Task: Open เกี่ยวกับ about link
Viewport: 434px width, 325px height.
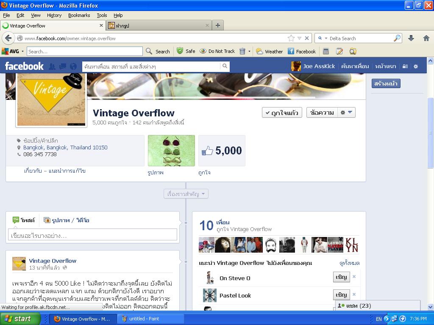Action: pos(33,171)
